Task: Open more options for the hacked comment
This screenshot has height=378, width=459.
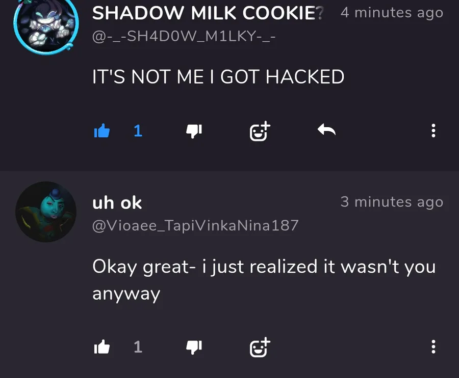Action: coord(433,131)
